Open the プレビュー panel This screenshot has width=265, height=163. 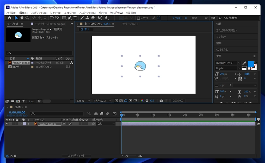tap(221, 37)
